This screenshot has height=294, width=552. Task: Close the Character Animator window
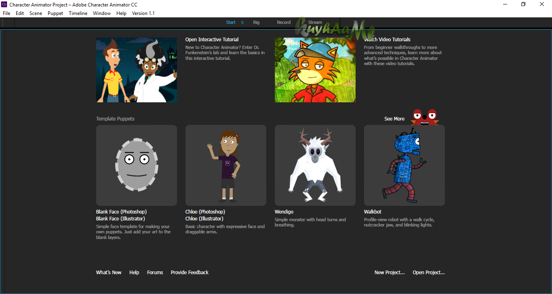(542, 4)
